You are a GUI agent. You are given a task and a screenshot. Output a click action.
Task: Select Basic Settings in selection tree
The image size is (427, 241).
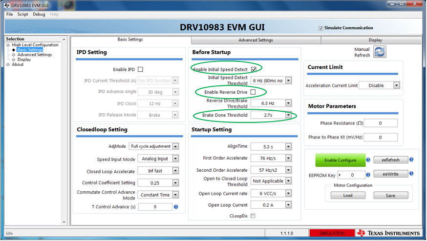30,50
